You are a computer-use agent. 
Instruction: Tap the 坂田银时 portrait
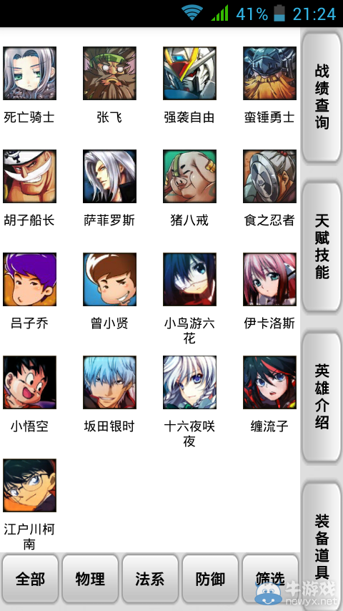[x=109, y=382]
